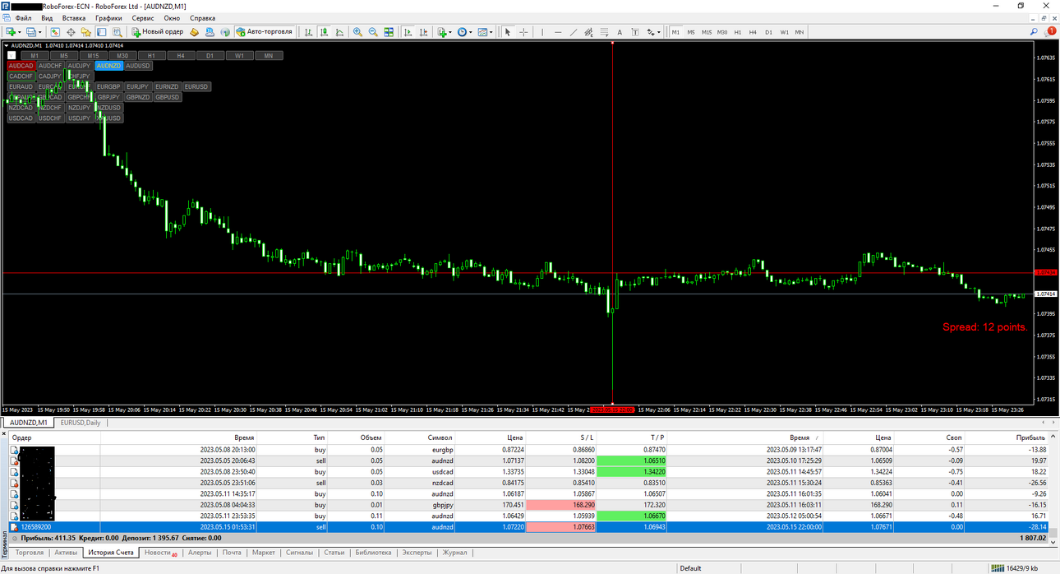Open the profiles dropdown arrow
Image resolution: width=1060 pixels, height=574 pixels.
[x=40, y=32]
